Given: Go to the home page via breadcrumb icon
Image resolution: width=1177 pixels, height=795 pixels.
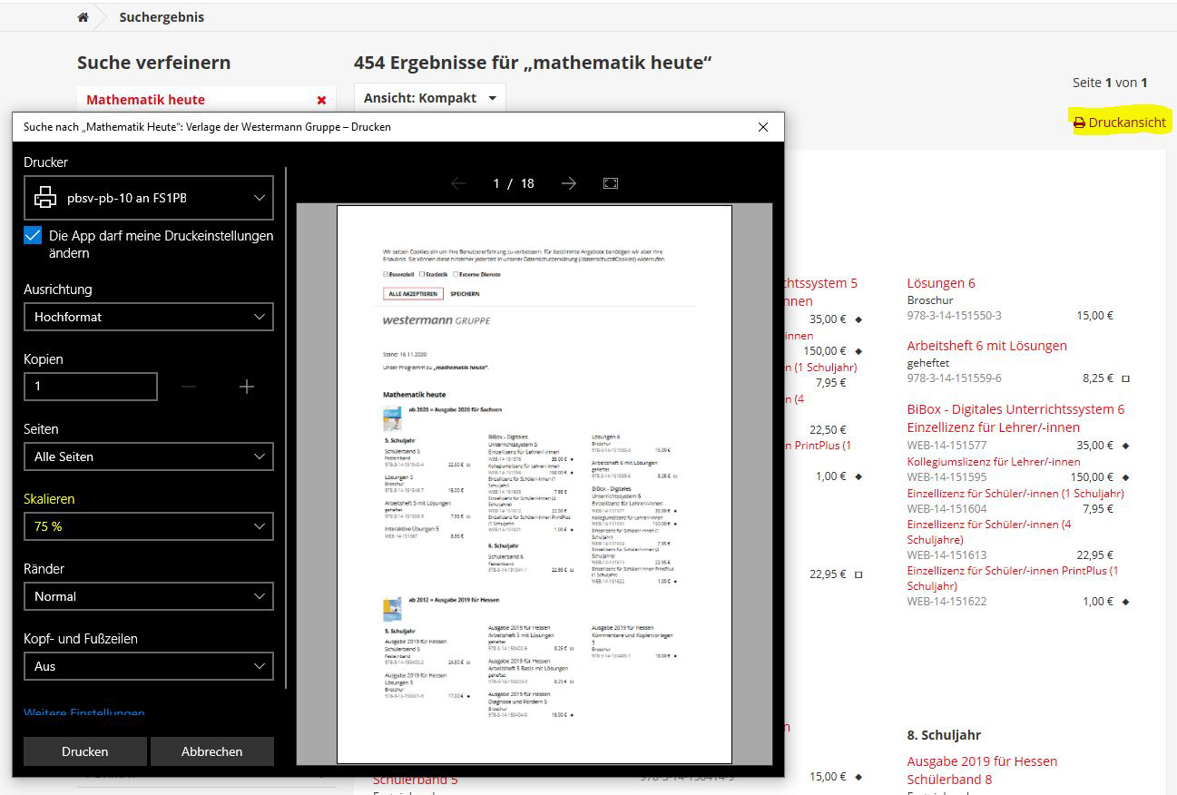Looking at the screenshot, I should [x=83, y=17].
